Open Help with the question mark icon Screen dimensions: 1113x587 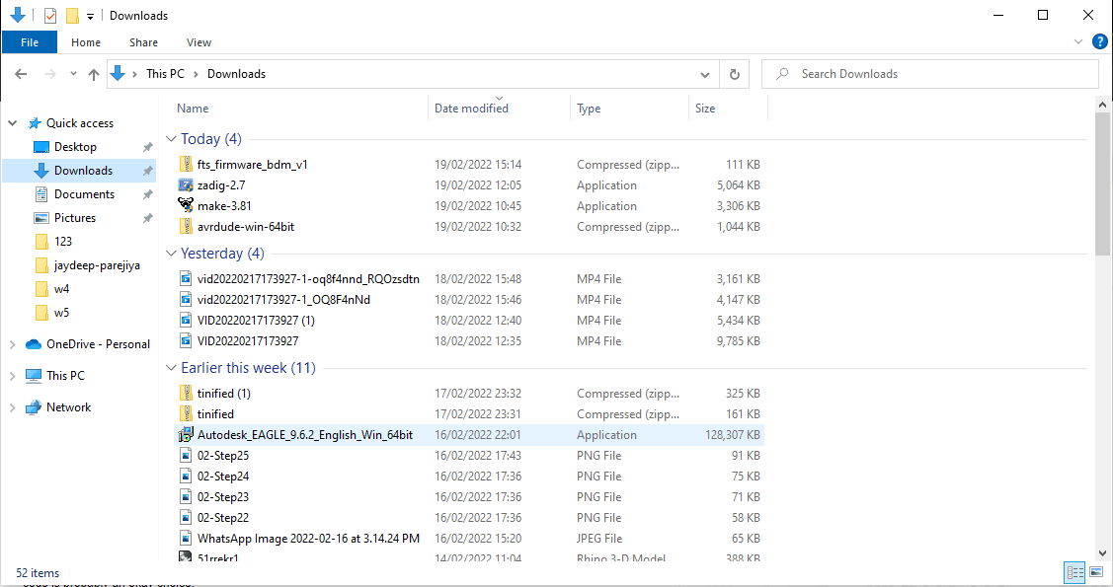(x=1099, y=41)
